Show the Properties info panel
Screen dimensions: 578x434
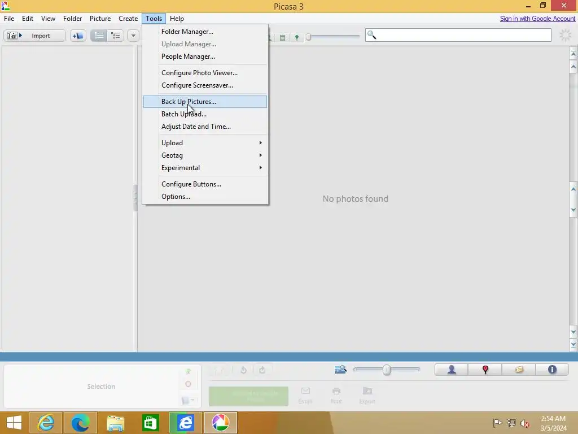(x=552, y=370)
